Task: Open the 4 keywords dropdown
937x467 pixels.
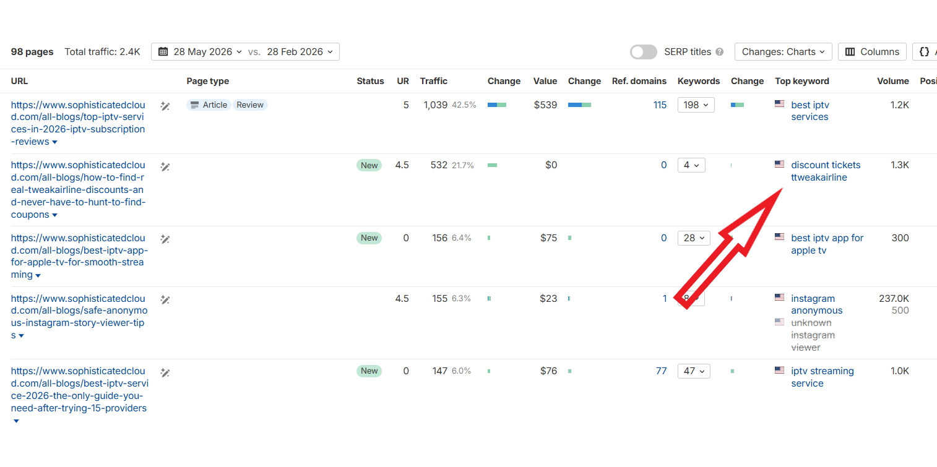Action: click(x=691, y=165)
